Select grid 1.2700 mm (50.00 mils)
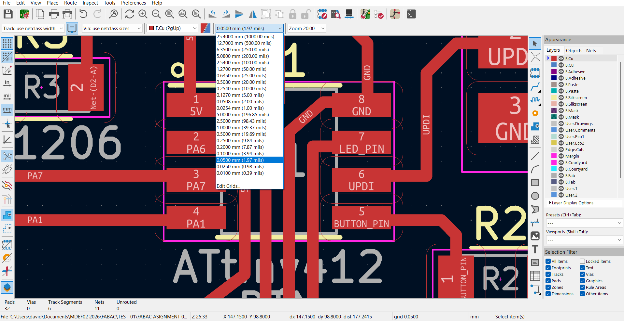 pos(249,69)
